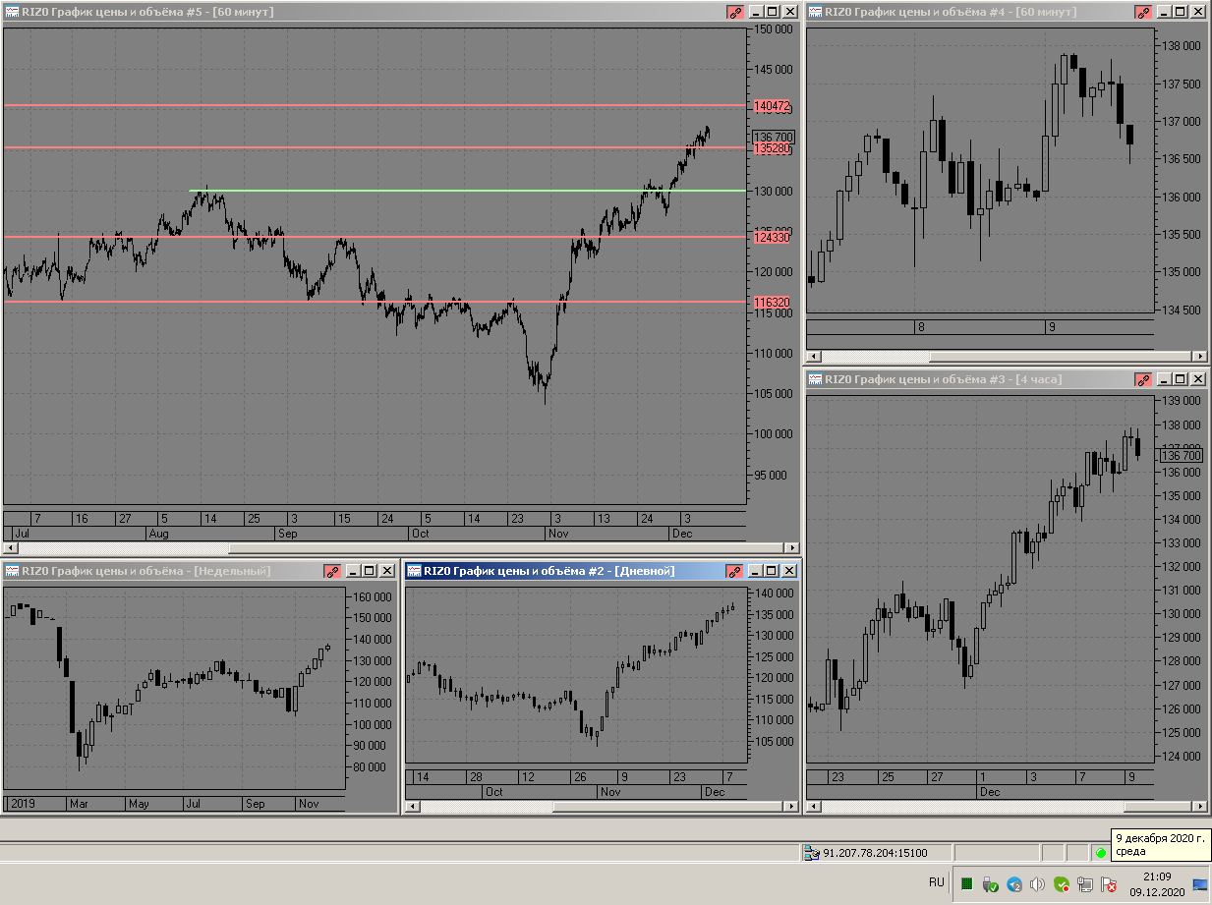This screenshot has width=1212, height=905.
Task: Open the system menu icon of chart #3 window
Action: pyautogui.click(x=815, y=379)
